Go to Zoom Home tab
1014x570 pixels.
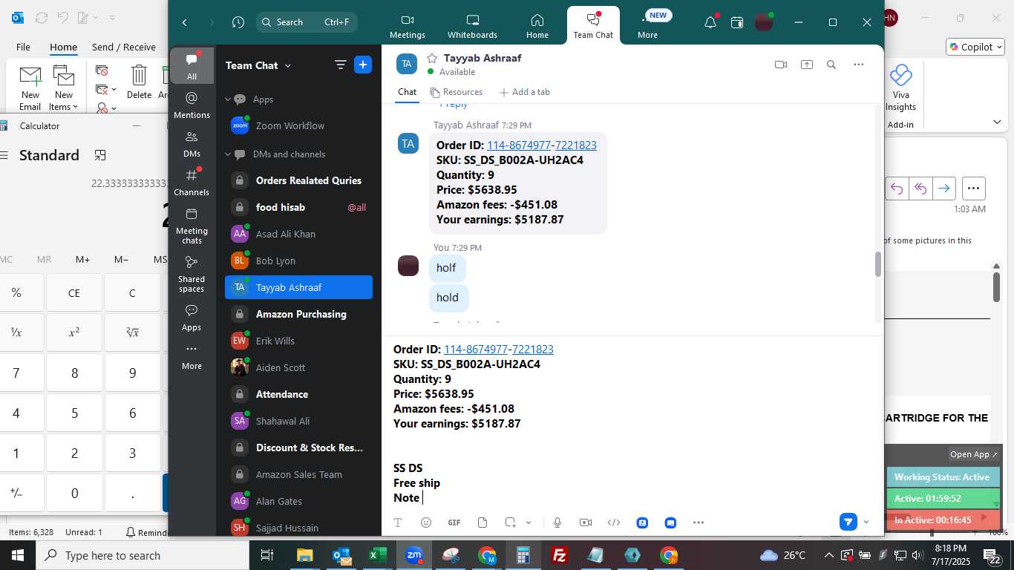(x=537, y=27)
